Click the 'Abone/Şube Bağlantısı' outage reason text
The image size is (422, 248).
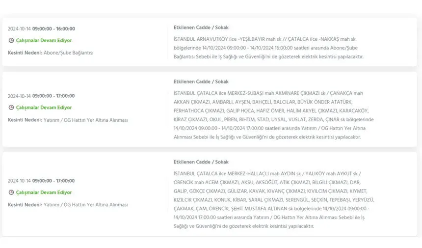pos(68,53)
